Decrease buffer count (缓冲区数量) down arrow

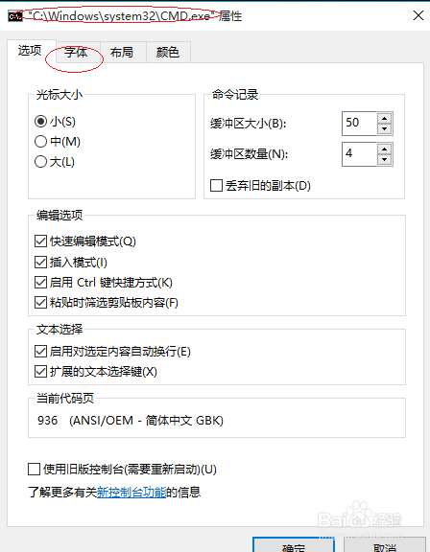(384, 159)
